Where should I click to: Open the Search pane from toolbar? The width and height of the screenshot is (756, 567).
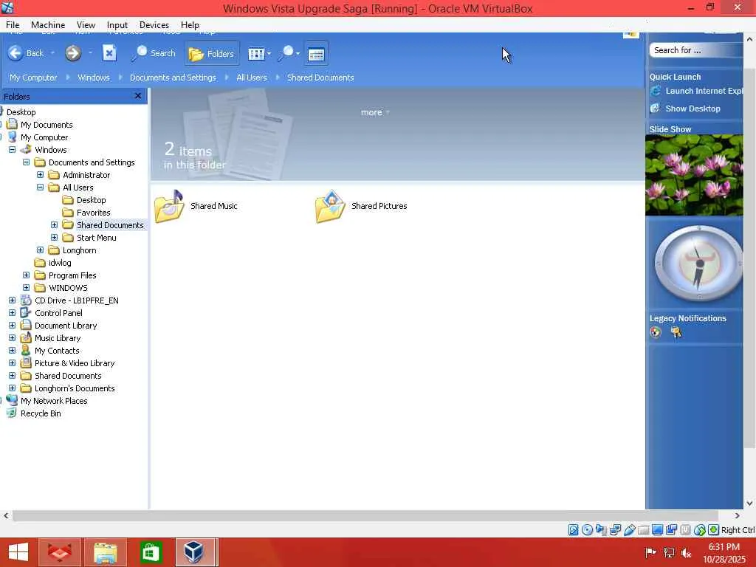[154, 53]
